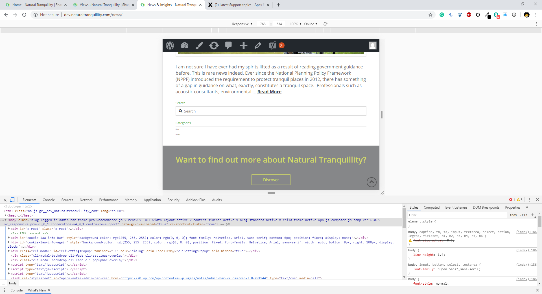Screen dimensions: 542x294
Task: Activate the inspect element picker icon
Action: (x=5, y=200)
